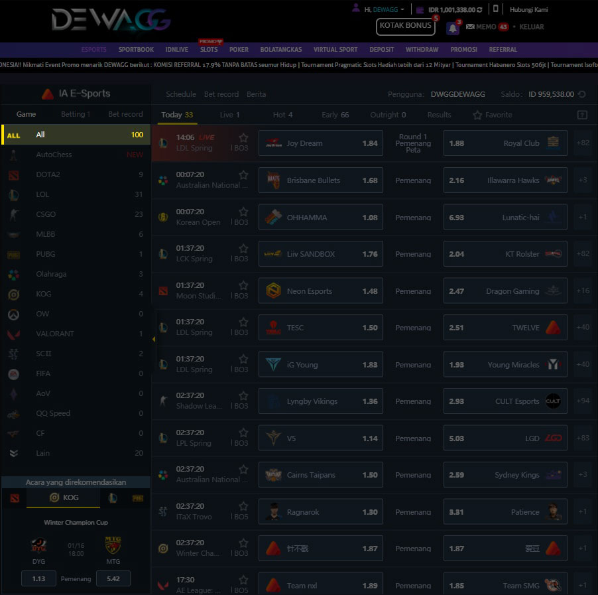Select FIFA game in sidebar
The image size is (598, 595).
click(x=76, y=373)
